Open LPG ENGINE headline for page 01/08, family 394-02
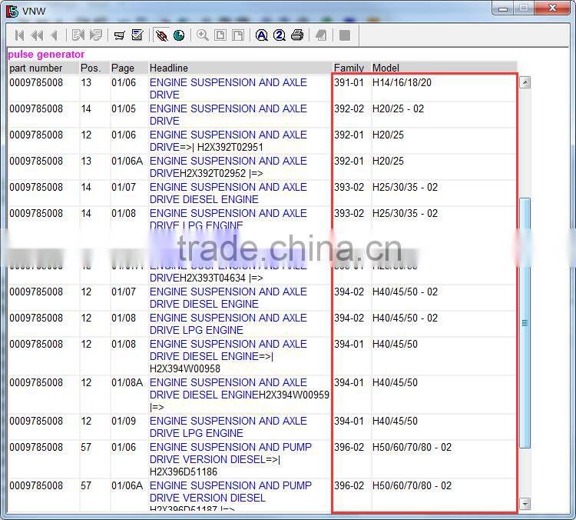 tap(228, 324)
